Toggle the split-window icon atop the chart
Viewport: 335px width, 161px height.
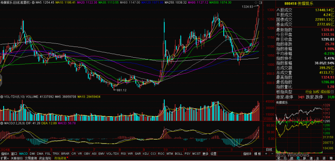pyautogui.click(x=260, y=3)
